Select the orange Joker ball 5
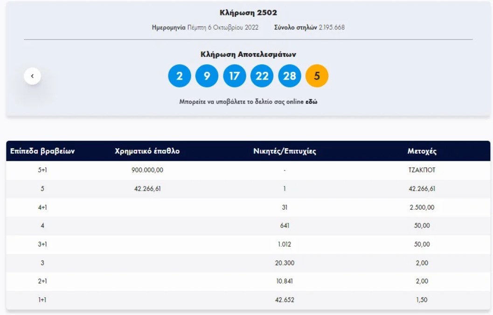Image resolution: width=493 pixels, height=315 pixels. click(317, 75)
